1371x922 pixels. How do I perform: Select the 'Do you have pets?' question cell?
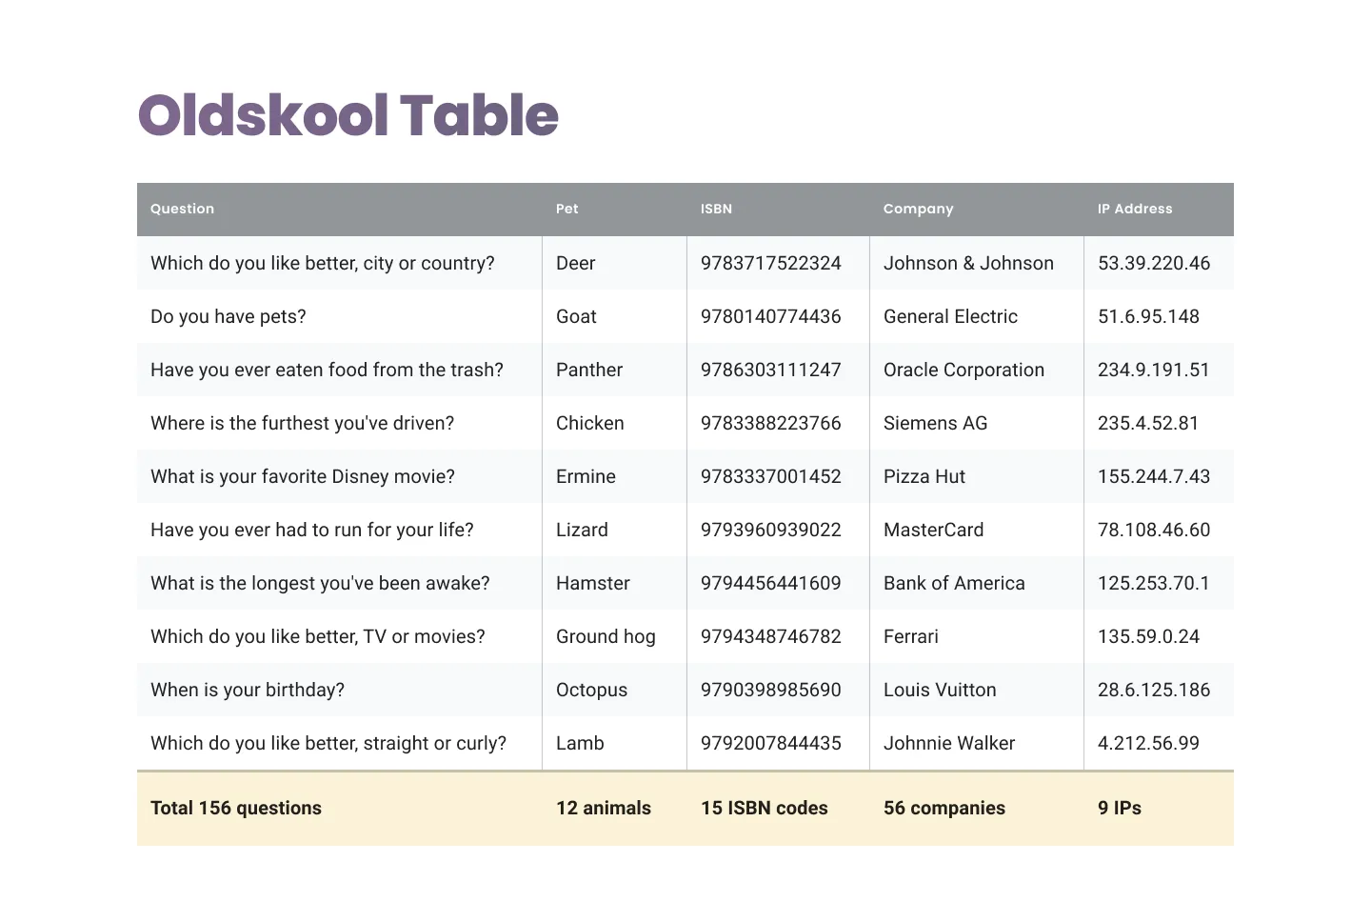coord(228,316)
